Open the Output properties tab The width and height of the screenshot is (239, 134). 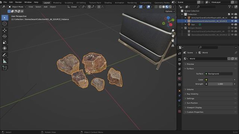(180, 64)
